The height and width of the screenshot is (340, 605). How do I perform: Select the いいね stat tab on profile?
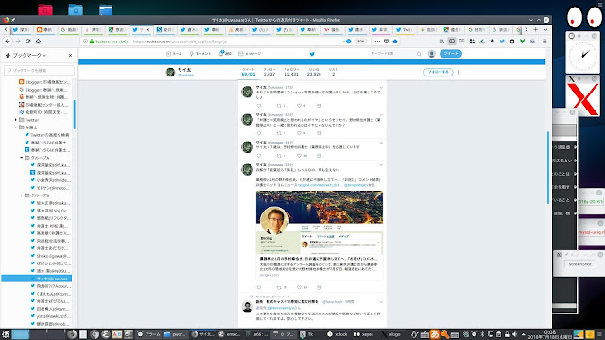click(x=314, y=72)
